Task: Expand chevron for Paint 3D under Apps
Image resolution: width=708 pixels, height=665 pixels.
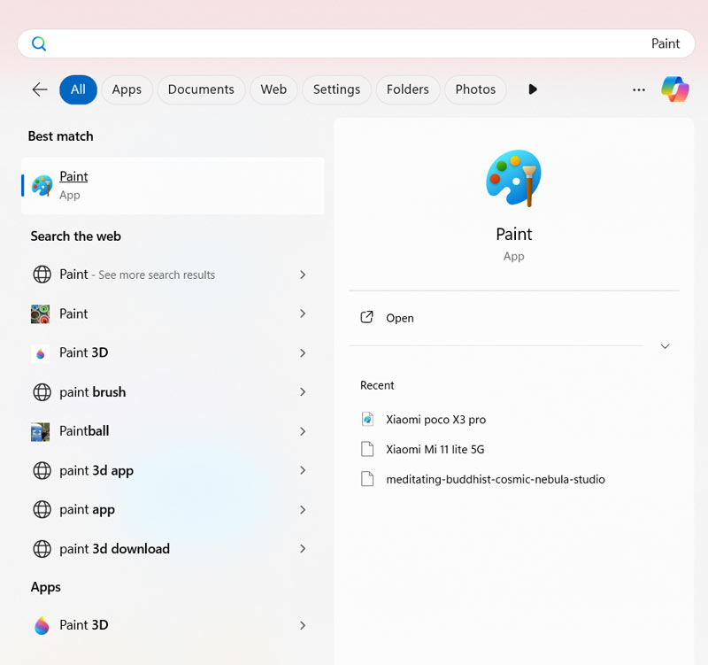Action: click(x=303, y=625)
